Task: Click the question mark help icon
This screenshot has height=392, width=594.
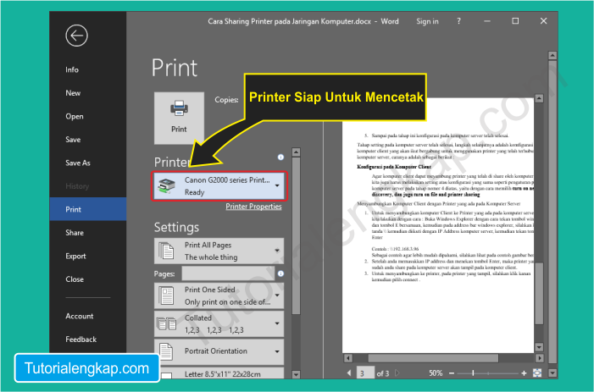Action: coord(458,21)
